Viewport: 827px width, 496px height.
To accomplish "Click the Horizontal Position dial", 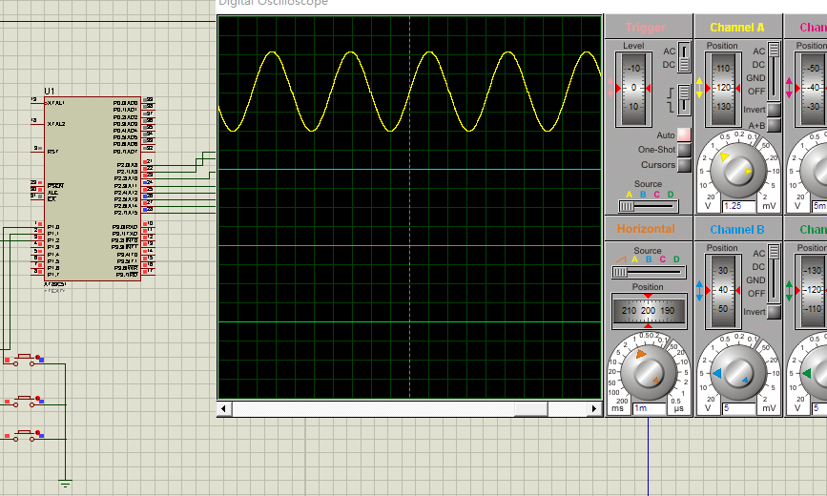I will pos(649,311).
